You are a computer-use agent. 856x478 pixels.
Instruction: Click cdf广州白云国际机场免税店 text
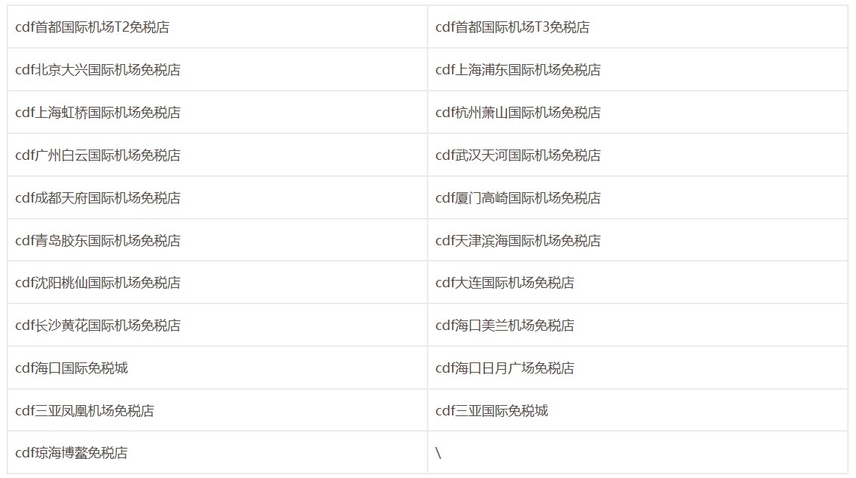pos(98,155)
